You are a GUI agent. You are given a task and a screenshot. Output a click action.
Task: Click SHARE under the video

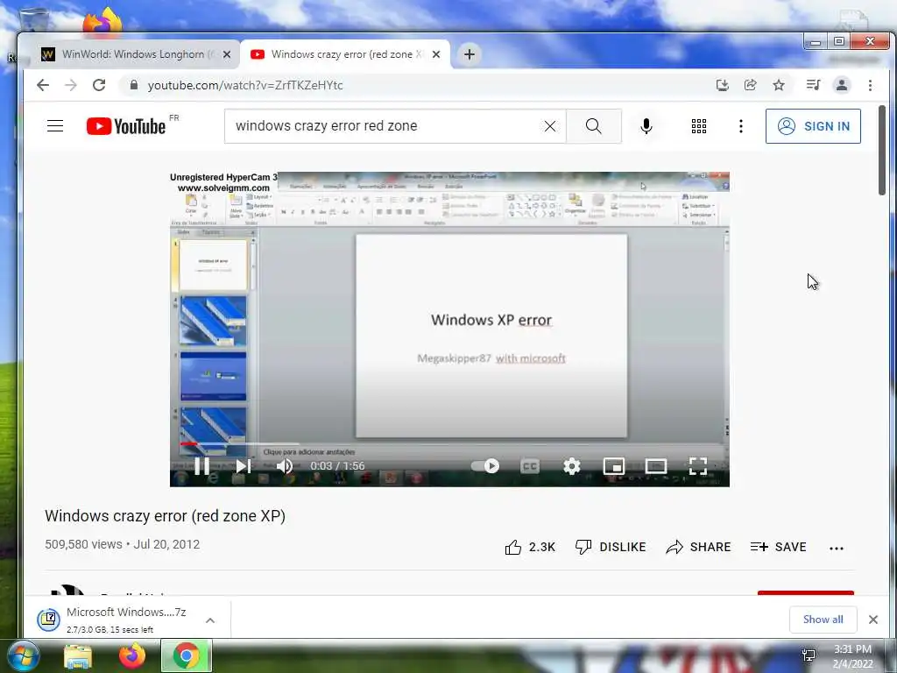pos(698,547)
